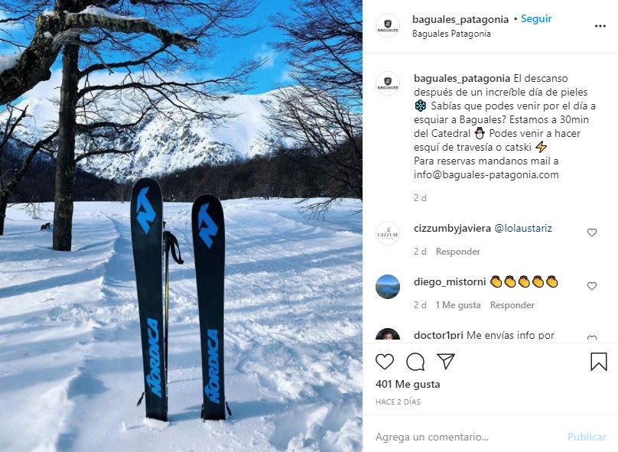Reply to diego_mistorni's comment

(x=512, y=305)
